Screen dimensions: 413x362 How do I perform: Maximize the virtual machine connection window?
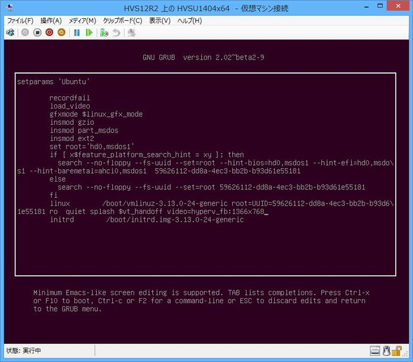pyautogui.click(x=380, y=6)
